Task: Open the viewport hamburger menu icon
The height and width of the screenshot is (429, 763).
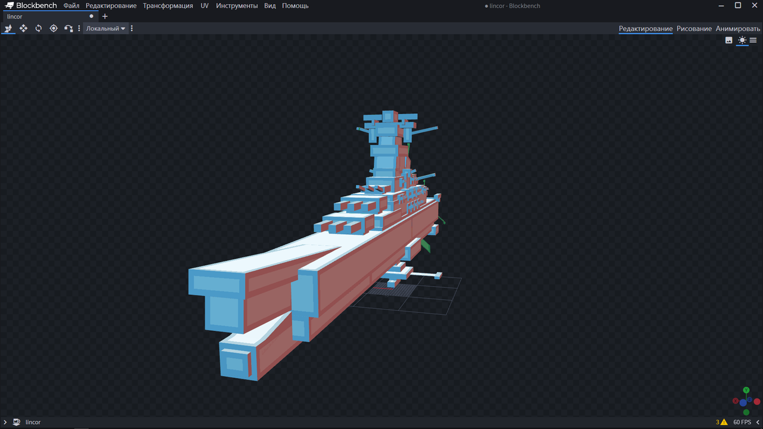Action: pos(753,41)
